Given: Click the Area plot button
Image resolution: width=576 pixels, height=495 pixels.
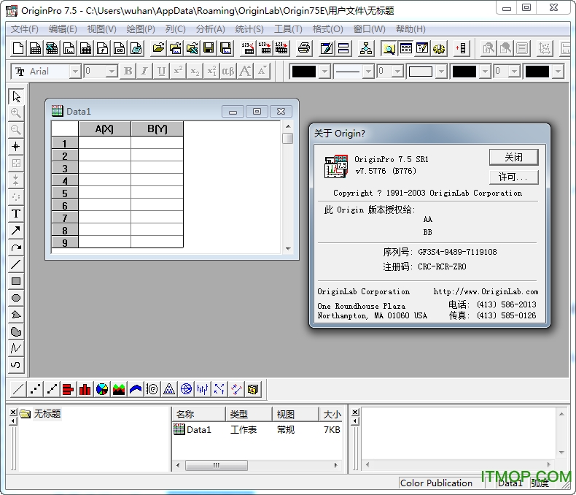Looking at the screenshot, I should pos(119,388).
